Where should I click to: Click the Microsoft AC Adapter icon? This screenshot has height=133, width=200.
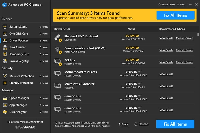[x=57, y=85]
